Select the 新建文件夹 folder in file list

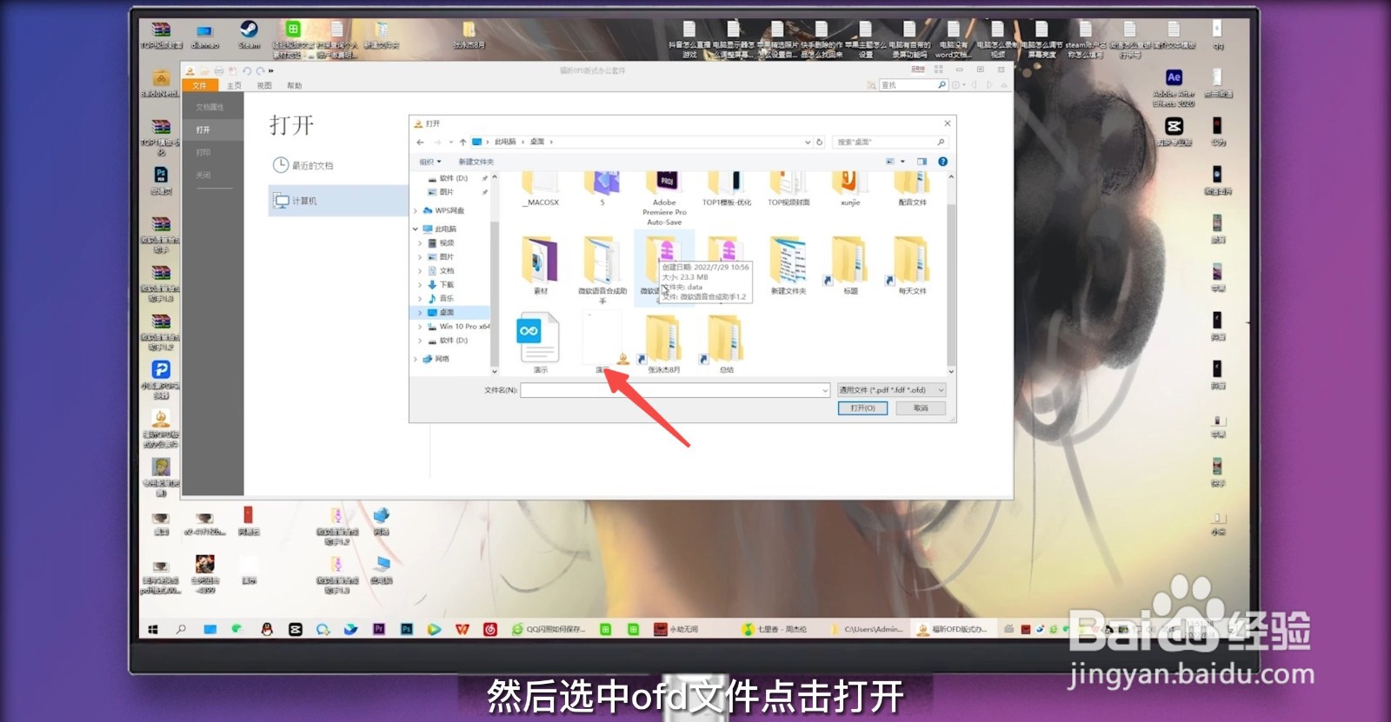789,266
